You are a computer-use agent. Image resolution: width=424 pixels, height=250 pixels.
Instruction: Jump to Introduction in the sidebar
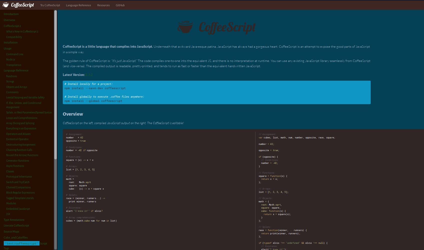point(11,14)
